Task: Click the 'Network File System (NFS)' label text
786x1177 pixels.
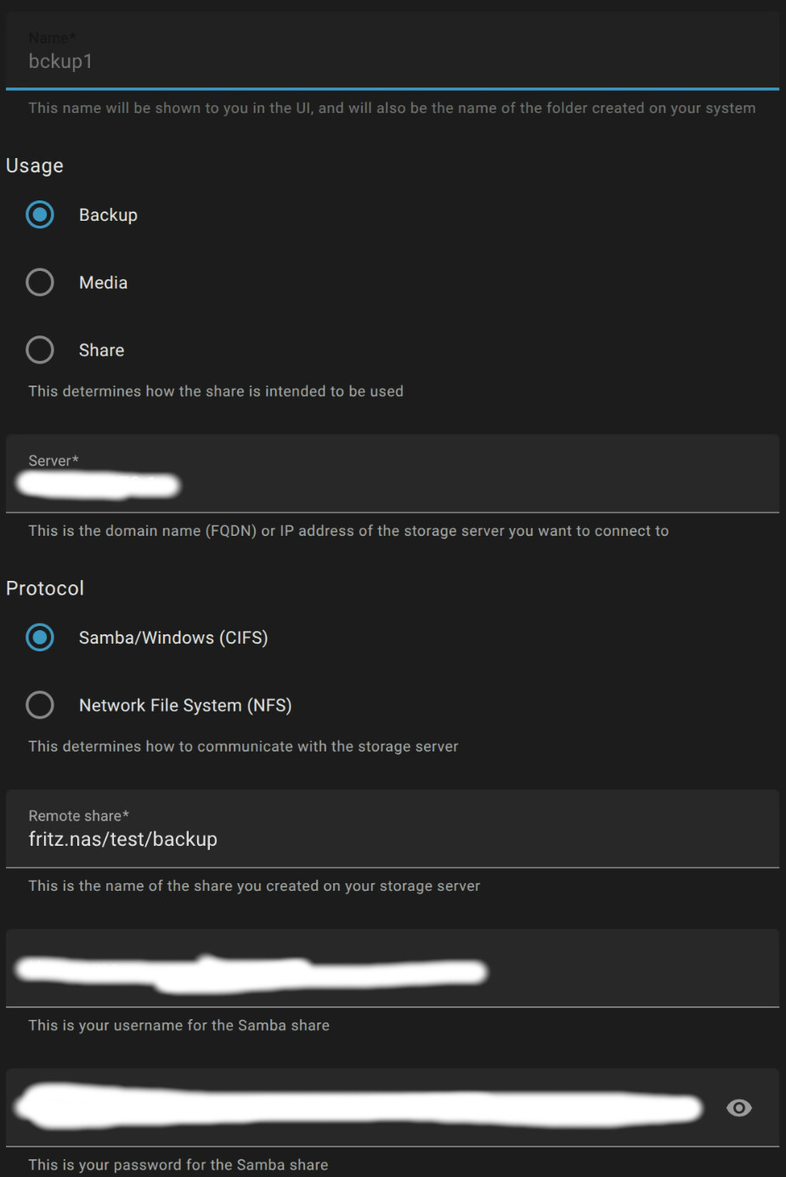Action: tap(185, 706)
